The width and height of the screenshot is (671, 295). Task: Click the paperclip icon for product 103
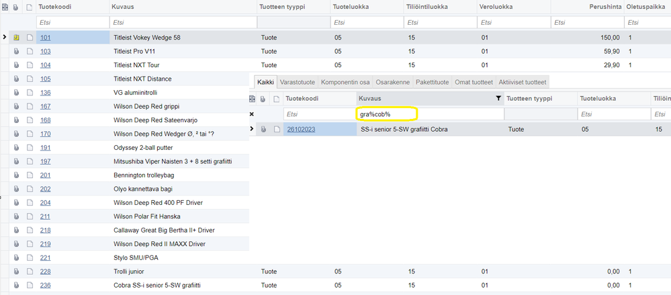coord(16,51)
